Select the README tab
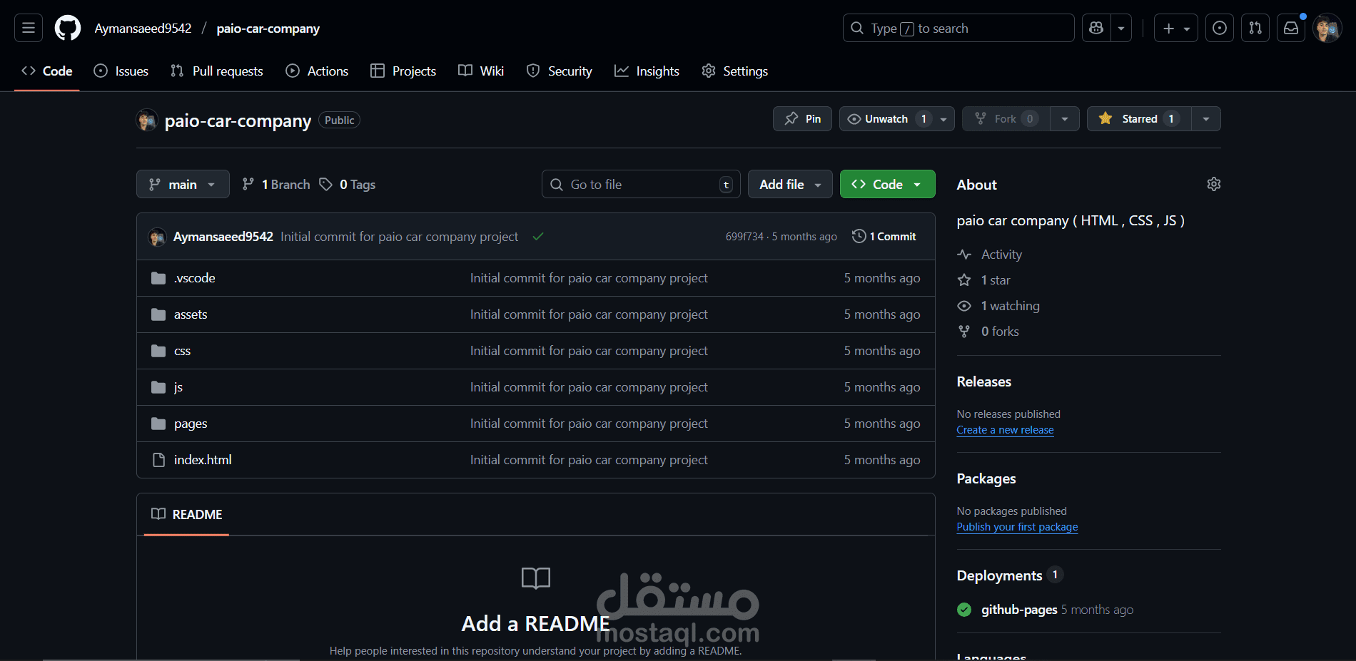The image size is (1356, 661). pyautogui.click(x=187, y=514)
